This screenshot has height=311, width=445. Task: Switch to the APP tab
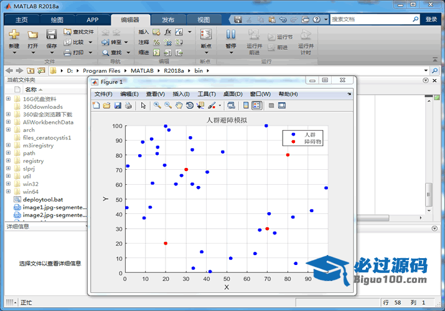(93, 20)
